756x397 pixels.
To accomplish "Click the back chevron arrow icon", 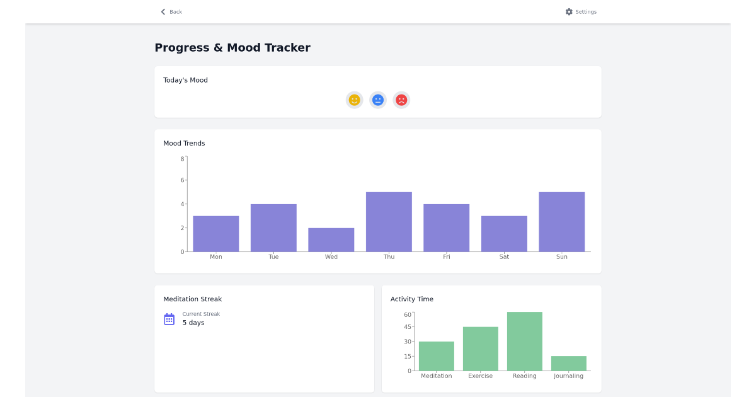I will pyautogui.click(x=163, y=11).
